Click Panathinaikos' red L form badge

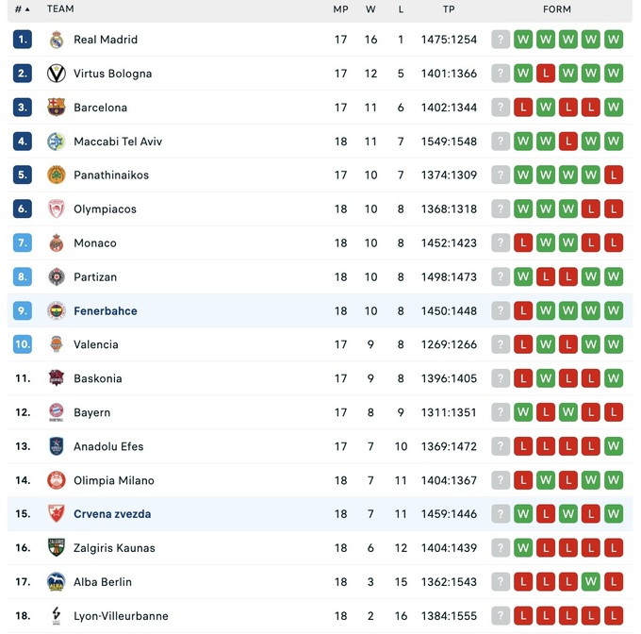click(614, 175)
